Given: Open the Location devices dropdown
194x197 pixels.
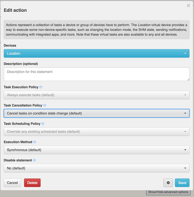Looking at the screenshot, I should (97, 54).
